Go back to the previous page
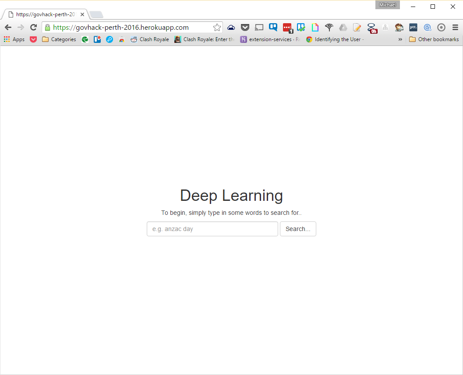 [8, 28]
